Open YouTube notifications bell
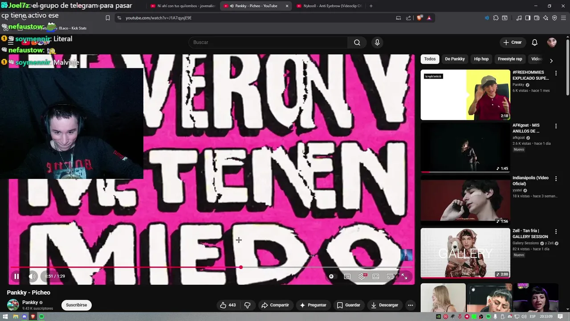570x321 pixels. click(x=535, y=42)
